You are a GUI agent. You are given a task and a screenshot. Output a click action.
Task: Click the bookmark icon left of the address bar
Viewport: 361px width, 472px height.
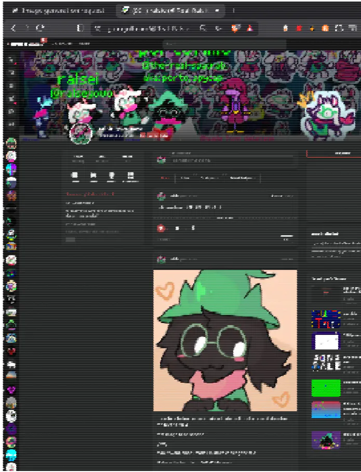[x=80, y=28]
